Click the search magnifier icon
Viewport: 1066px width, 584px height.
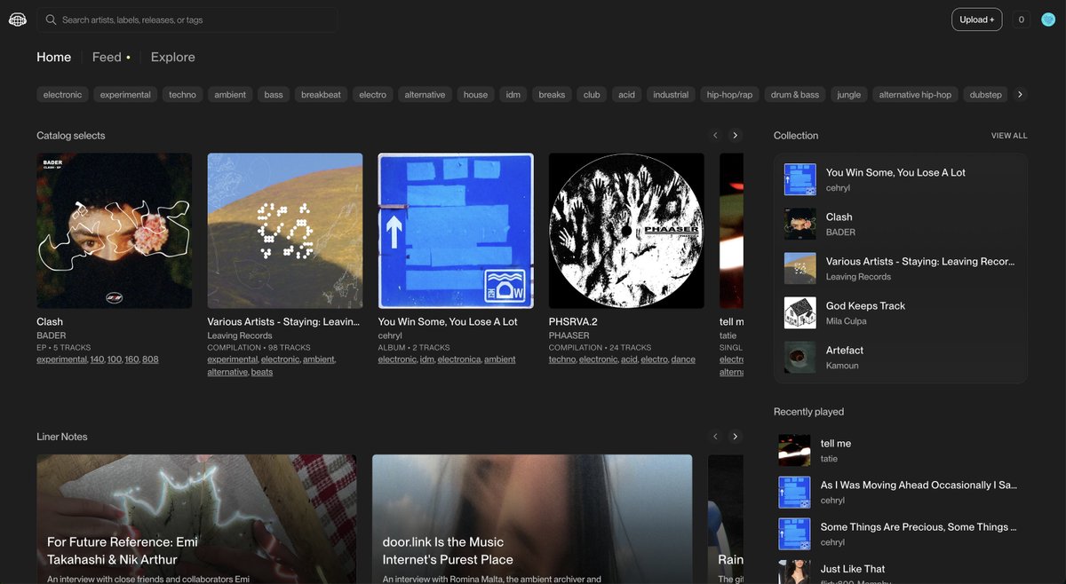[51, 20]
